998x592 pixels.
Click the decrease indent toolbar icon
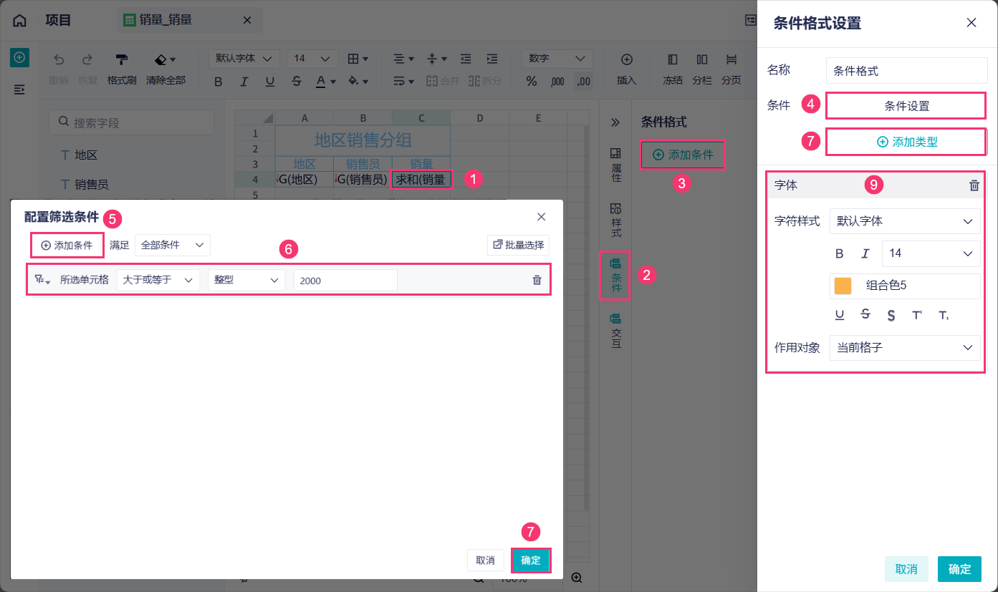click(x=466, y=59)
